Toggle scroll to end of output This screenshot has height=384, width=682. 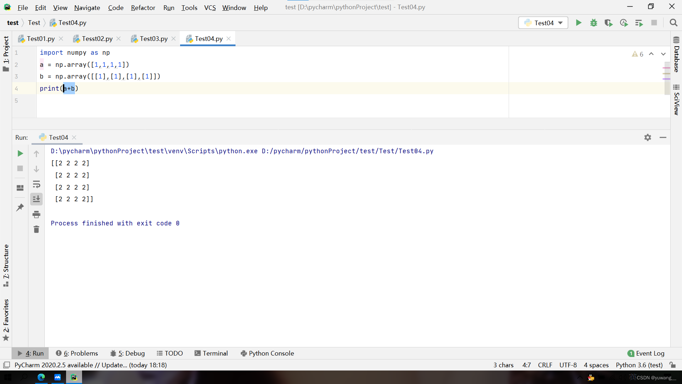point(36,199)
